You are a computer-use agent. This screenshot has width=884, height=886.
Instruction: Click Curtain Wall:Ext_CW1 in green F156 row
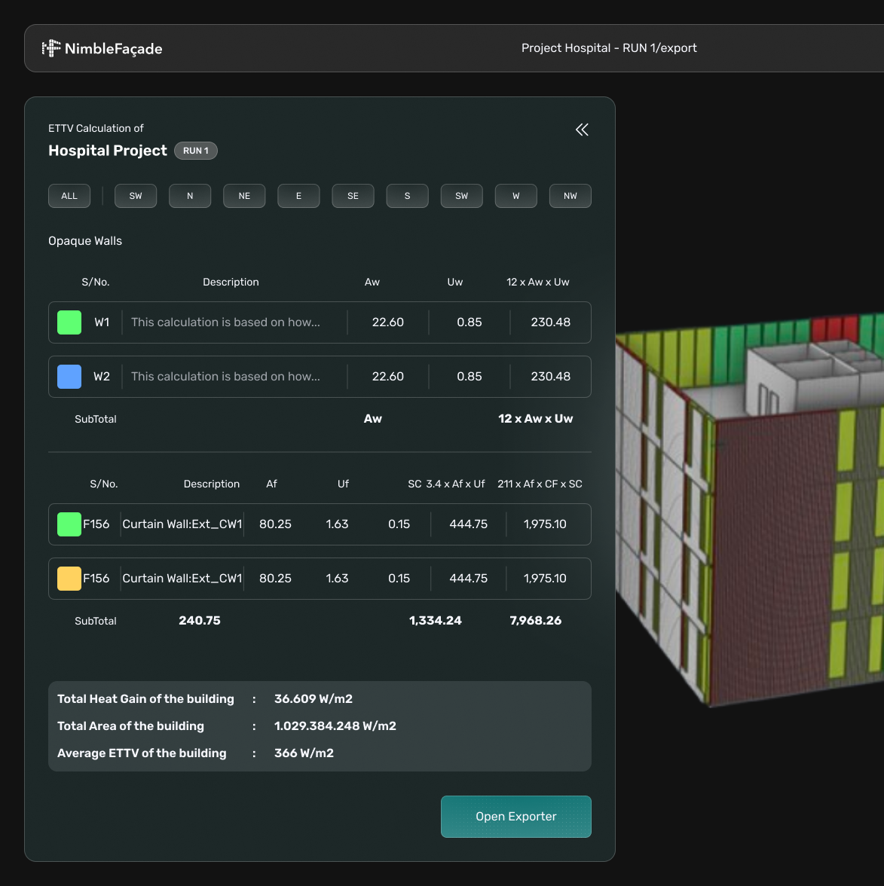click(x=182, y=524)
